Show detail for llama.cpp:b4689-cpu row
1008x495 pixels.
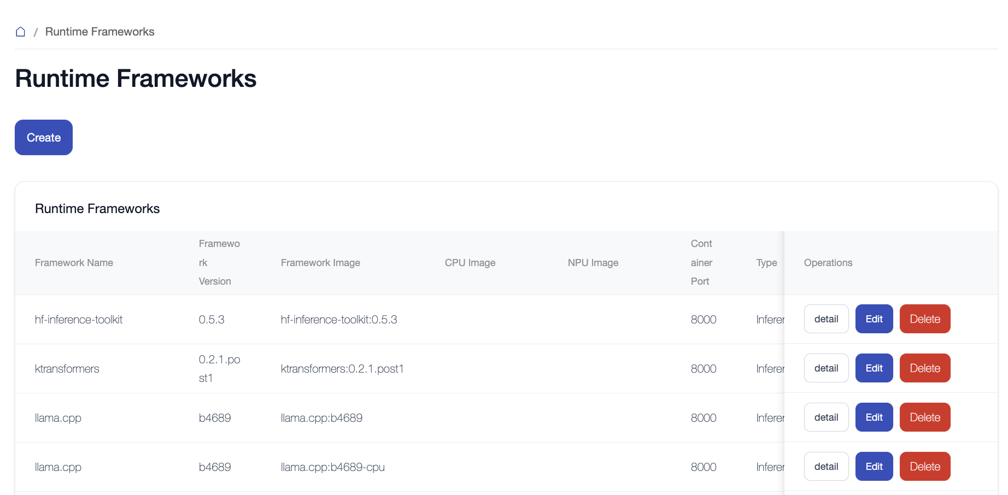826,467
